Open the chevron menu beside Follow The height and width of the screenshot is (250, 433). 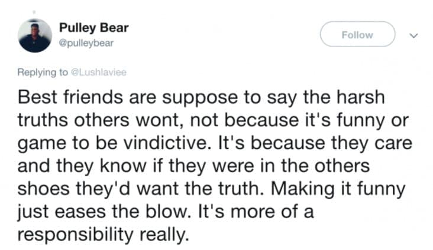click(413, 35)
